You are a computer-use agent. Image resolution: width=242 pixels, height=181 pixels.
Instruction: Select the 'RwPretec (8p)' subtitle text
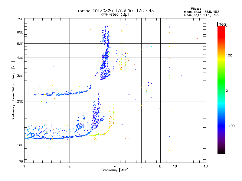pos(115,14)
